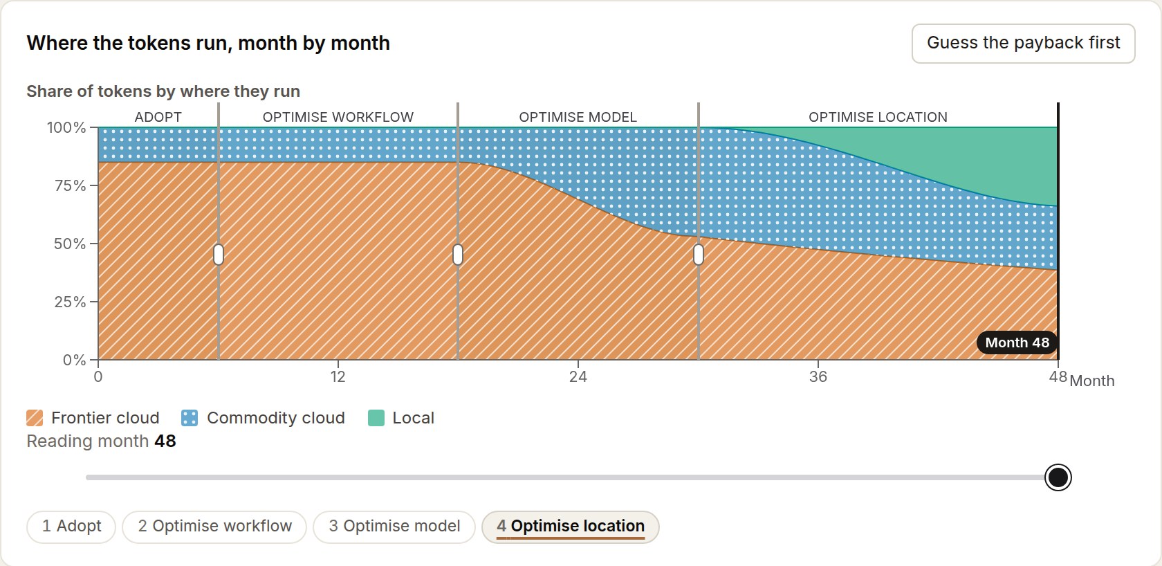Click the 36 tick label on month axis
The height and width of the screenshot is (566, 1162).
click(x=818, y=377)
